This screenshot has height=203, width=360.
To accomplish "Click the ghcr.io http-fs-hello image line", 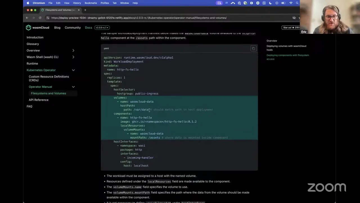I will (x=158, y=122).
